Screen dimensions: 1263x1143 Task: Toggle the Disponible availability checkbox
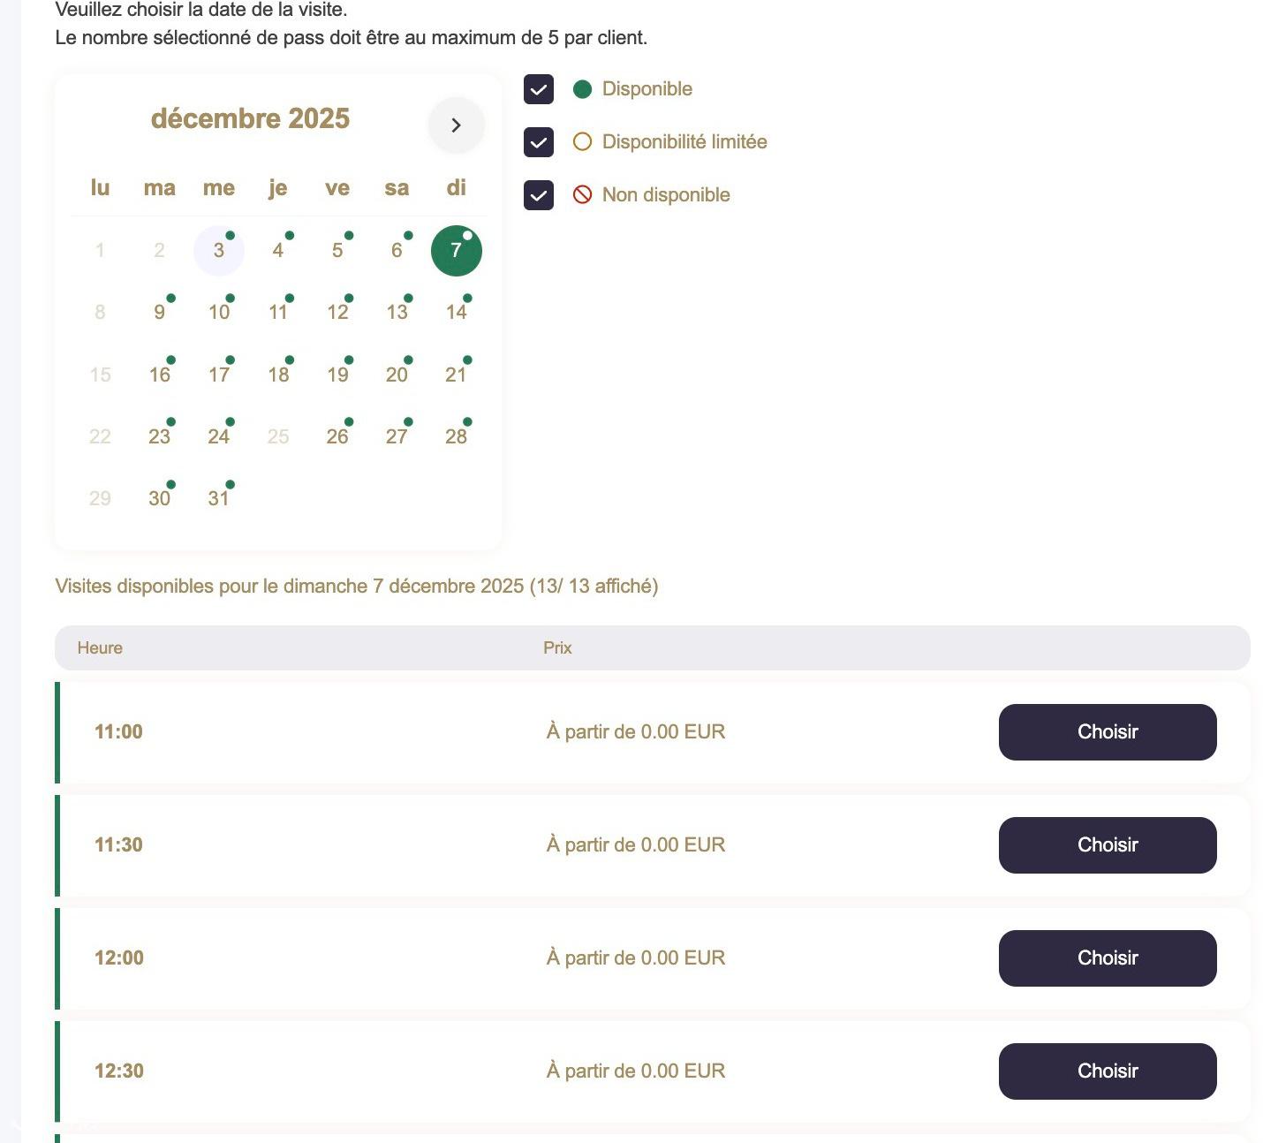pyautogui.click(x=539, y=89)
